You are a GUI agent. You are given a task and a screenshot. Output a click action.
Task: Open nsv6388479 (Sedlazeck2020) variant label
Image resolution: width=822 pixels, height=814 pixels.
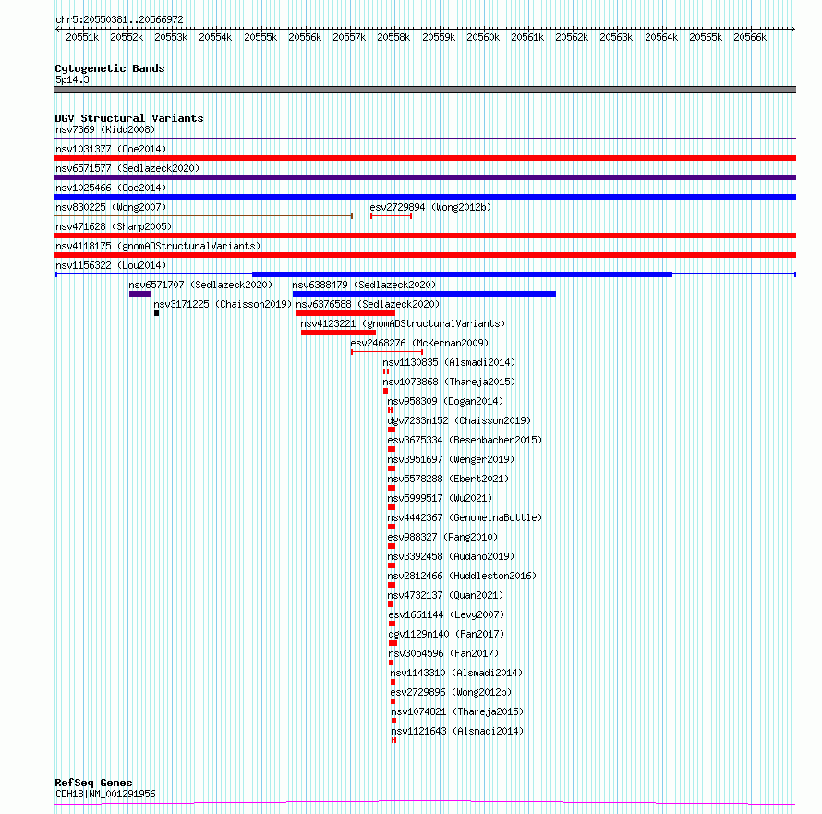[364, 285]
